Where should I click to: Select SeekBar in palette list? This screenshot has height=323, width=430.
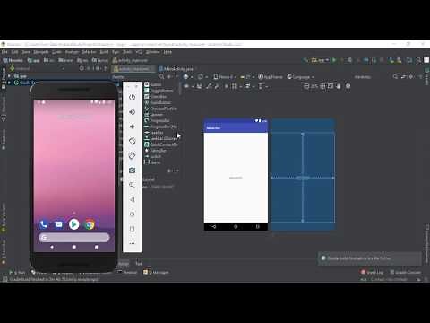[x=157, y=133]
